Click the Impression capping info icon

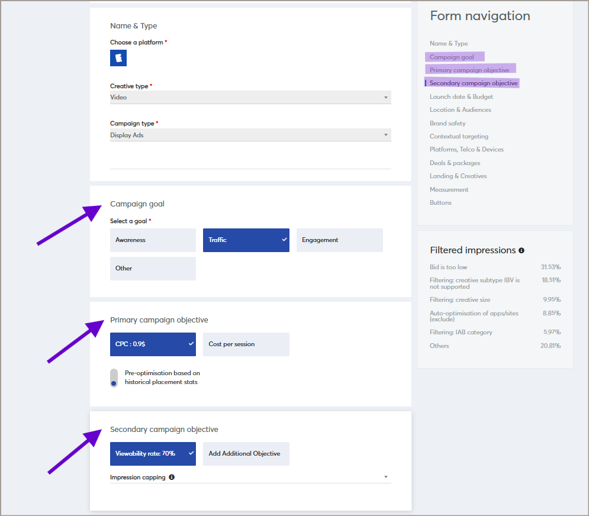(172, 477)
